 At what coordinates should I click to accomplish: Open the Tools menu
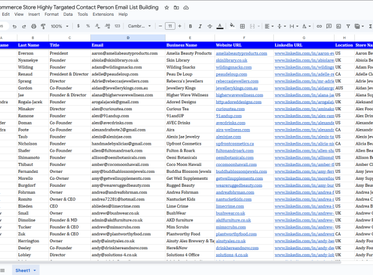click(x=83, y=14)
